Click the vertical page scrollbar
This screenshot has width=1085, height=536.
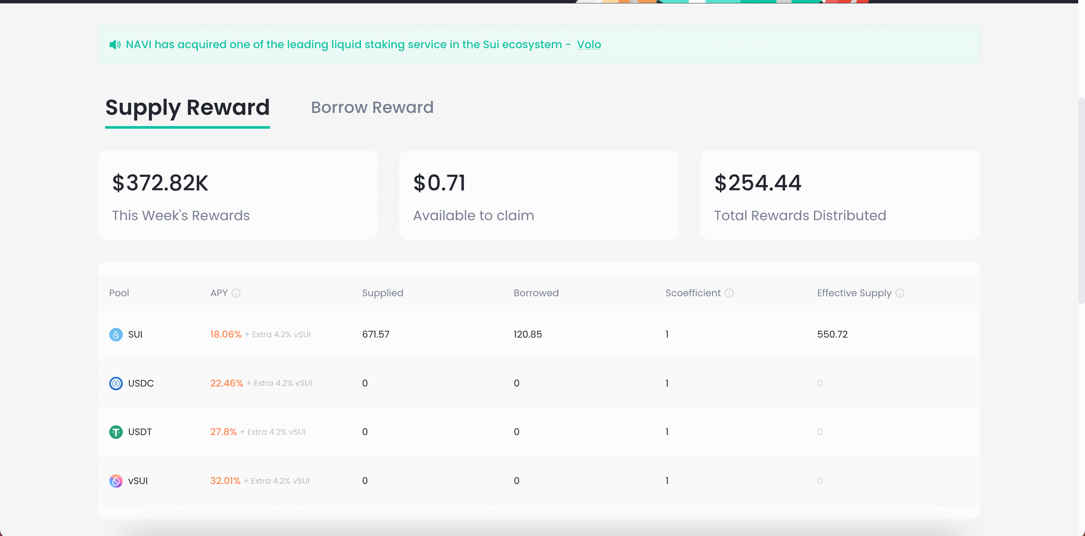click(x=1081, y=200)
